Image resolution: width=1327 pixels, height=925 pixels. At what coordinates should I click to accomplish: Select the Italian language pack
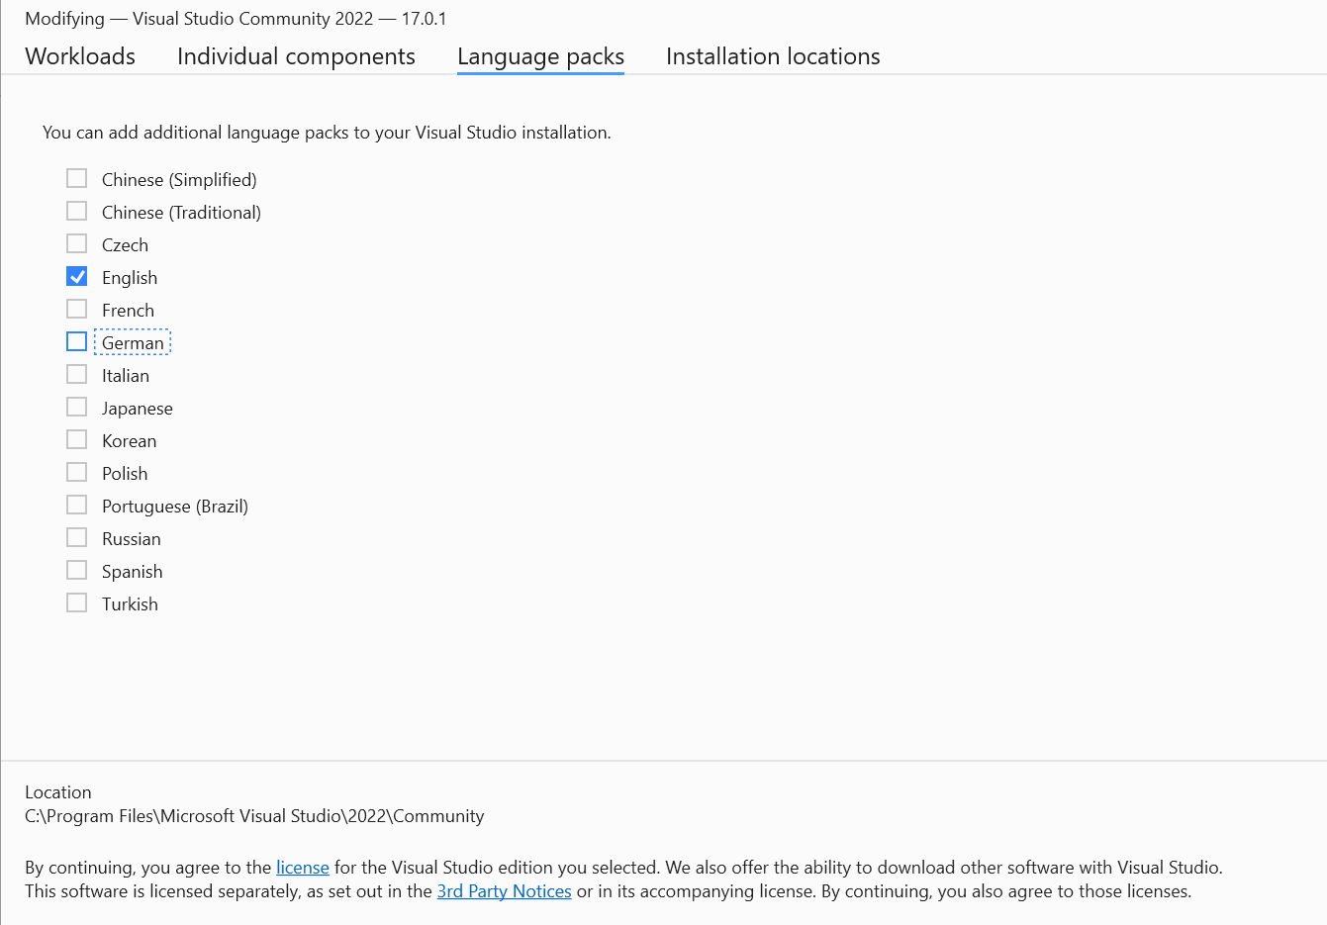[76, 374]
